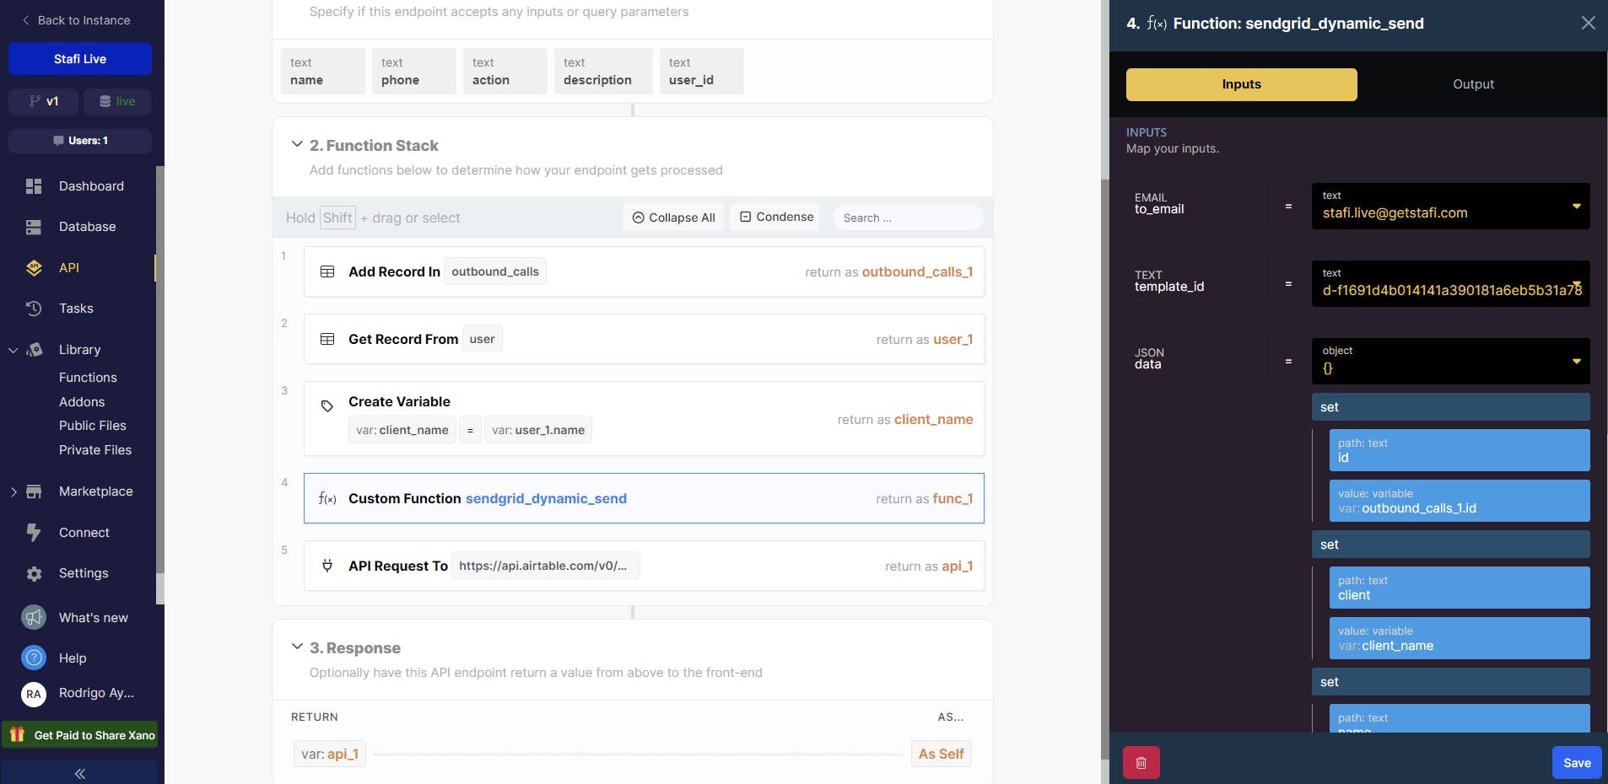The height and width of the screenshot is (784, 1608).
Task: Click the blue Save button
Action: 1576,763
